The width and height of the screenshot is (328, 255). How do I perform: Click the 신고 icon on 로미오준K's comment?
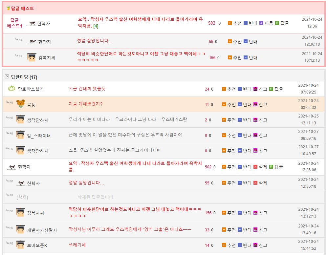pos(255,245)
